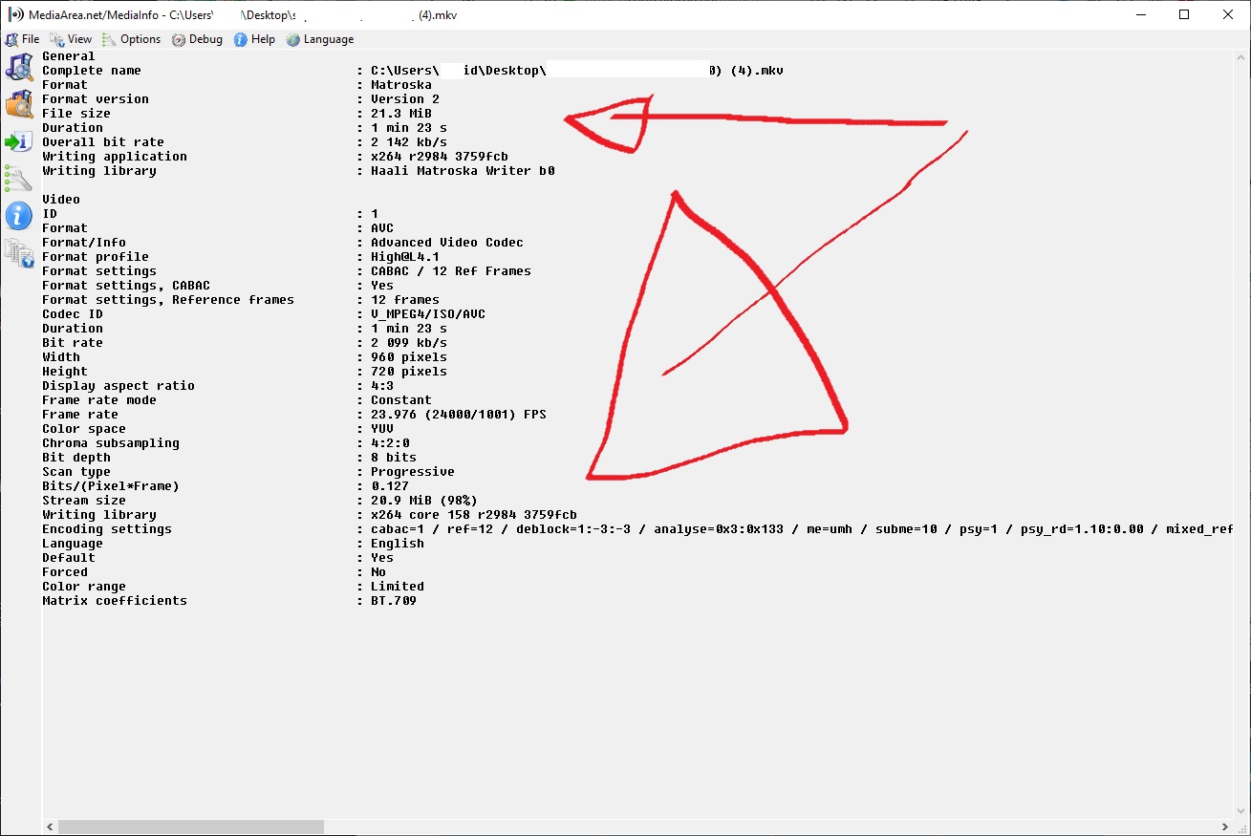
Task: Minimize the MediaInfo window
Action: tap(1139, 14)
